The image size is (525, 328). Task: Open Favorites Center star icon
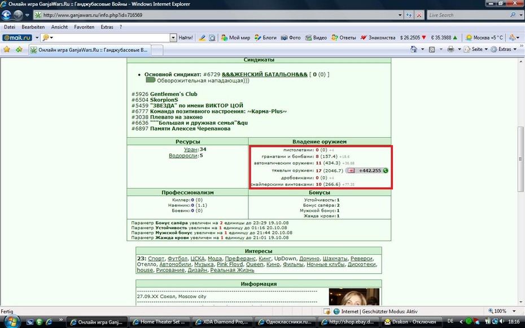(x=6, y=50)
